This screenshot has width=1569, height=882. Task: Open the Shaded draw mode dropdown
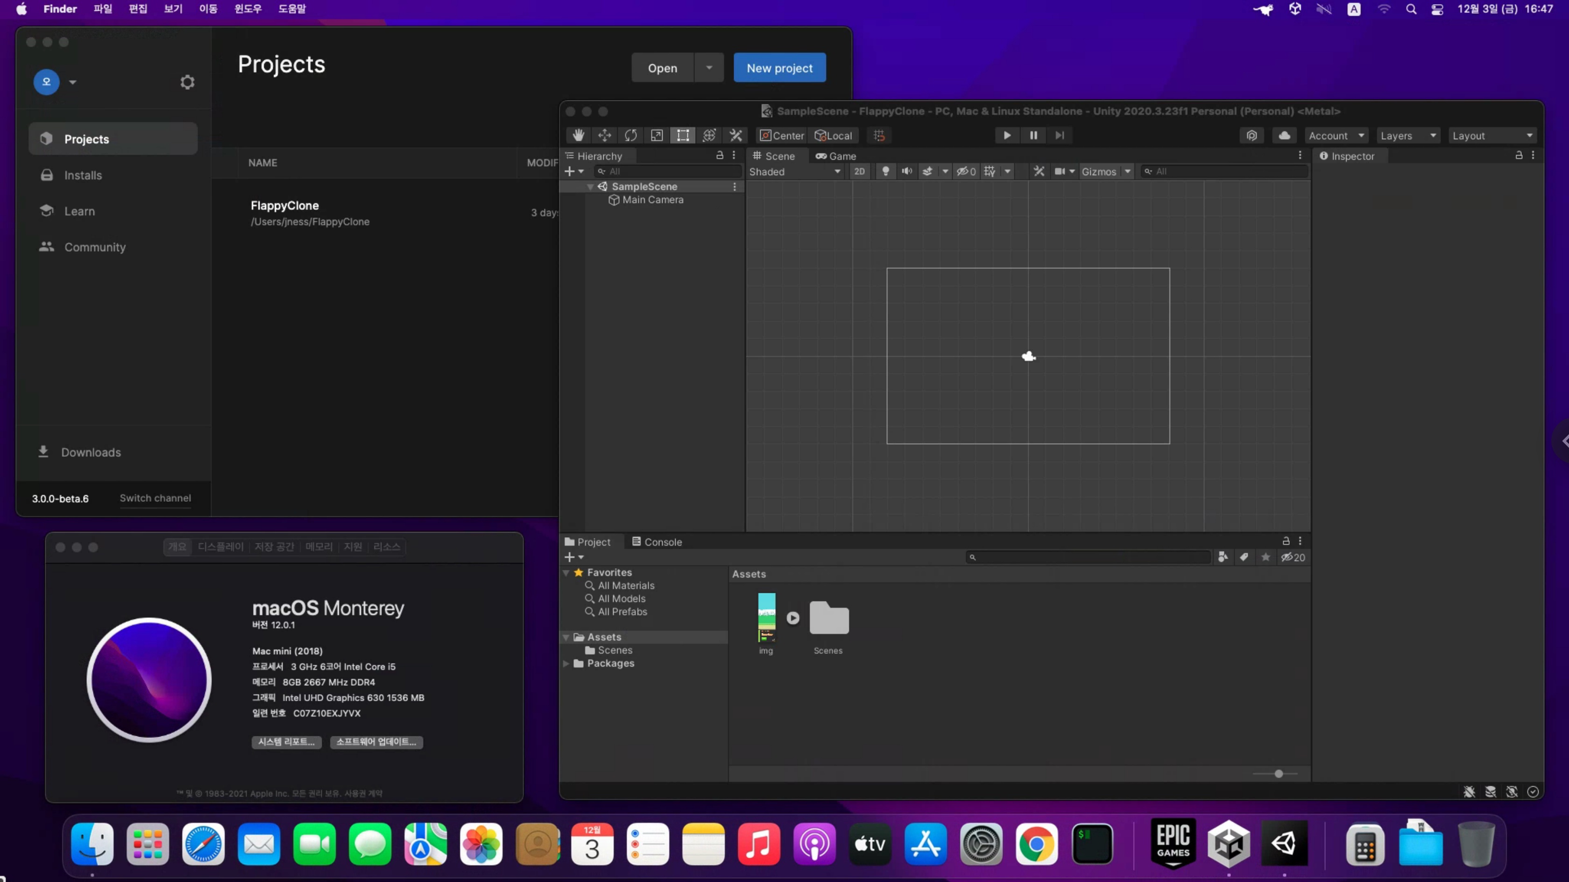[x=795, y=171]
